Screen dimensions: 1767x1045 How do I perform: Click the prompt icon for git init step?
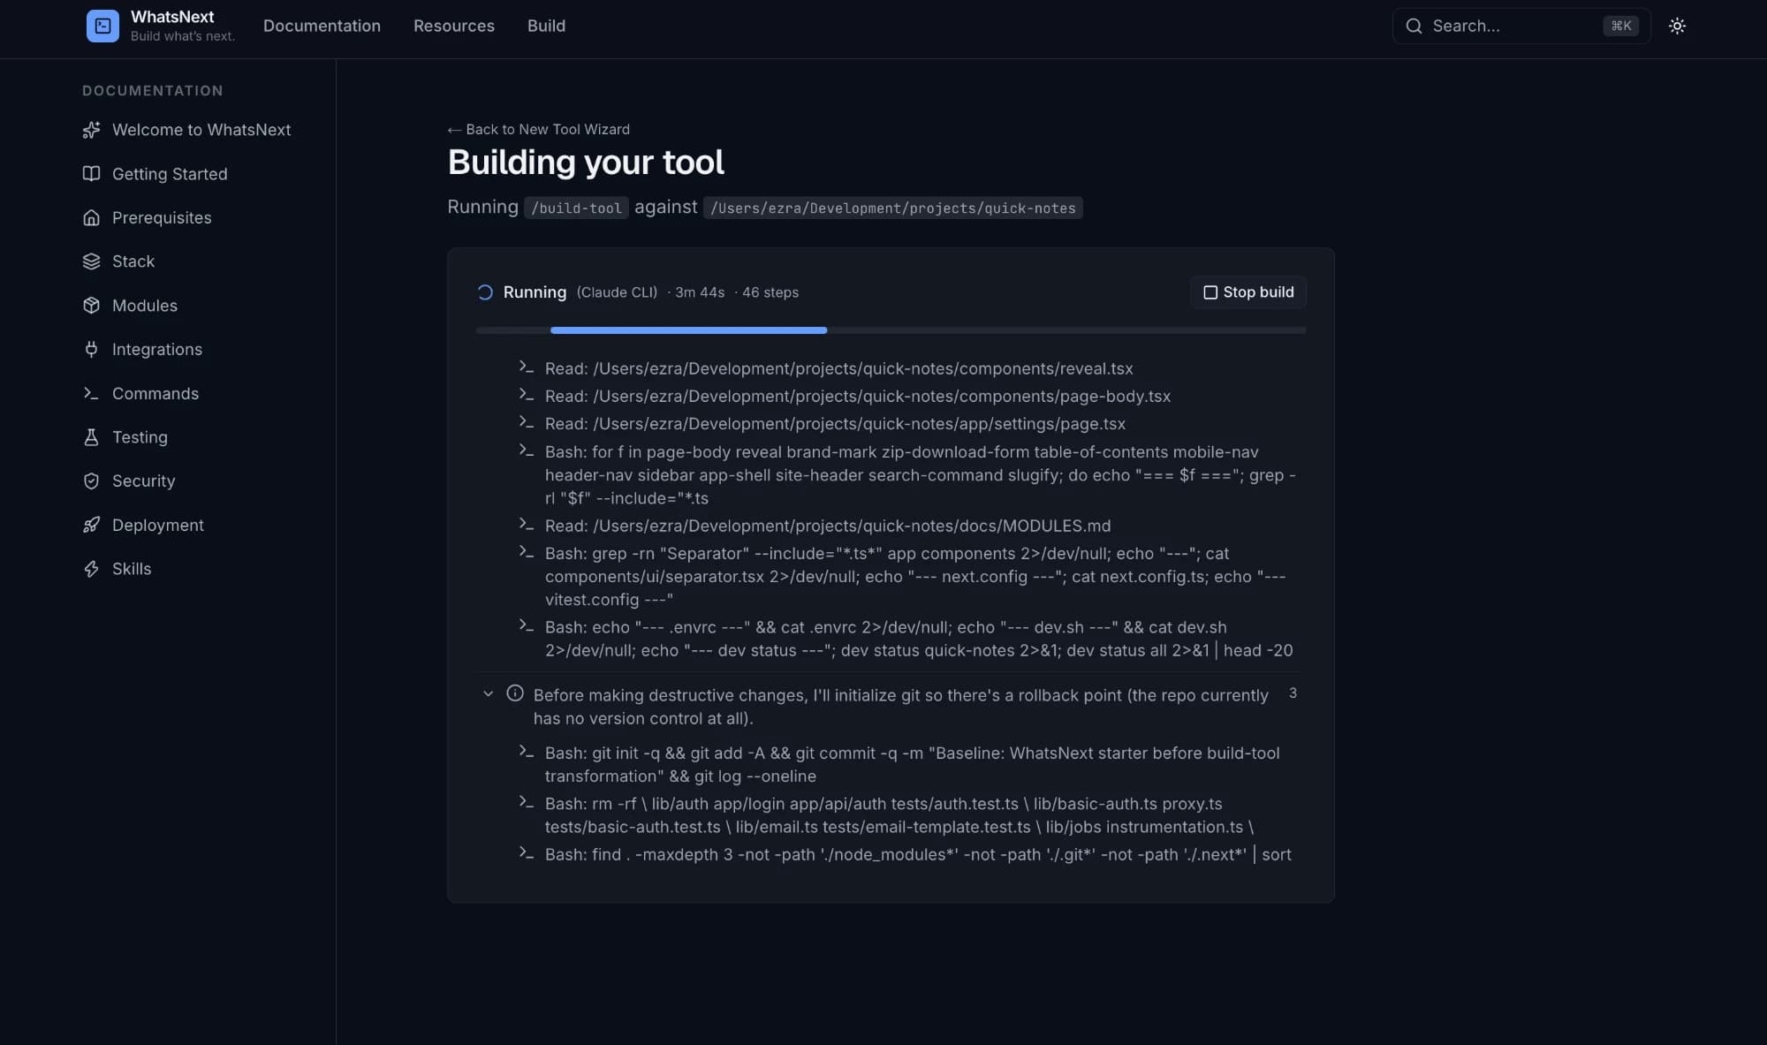pyautogui.click(x=527, y=752)
